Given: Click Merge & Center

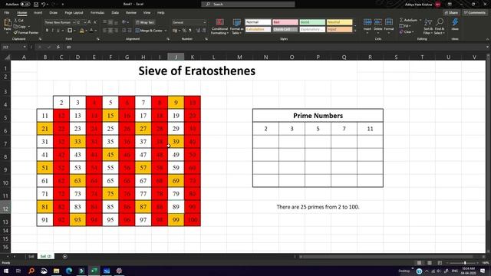Looking at the screenshot, I should coord(149,31).
